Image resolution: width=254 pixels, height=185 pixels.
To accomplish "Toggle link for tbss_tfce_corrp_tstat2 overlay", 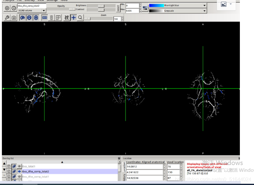I will [14, 172].
